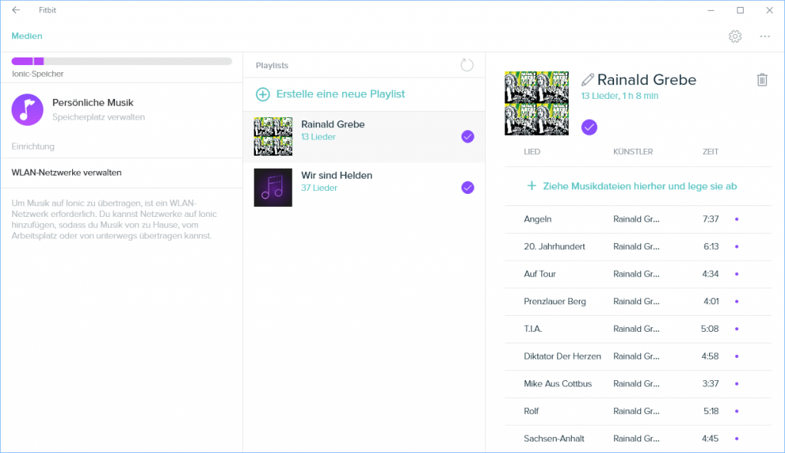Screen dimensions: 785x453
Task: Click the purple Persönliche Musik note icon
Action: click(x=28, y=110)
